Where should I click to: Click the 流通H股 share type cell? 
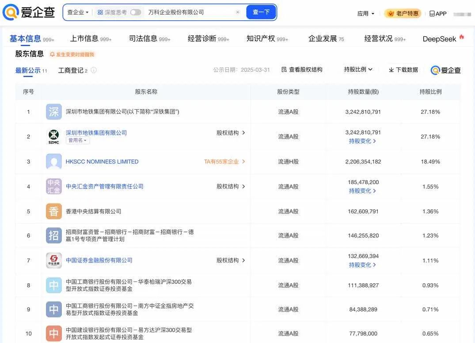click(x=288, y=162)
